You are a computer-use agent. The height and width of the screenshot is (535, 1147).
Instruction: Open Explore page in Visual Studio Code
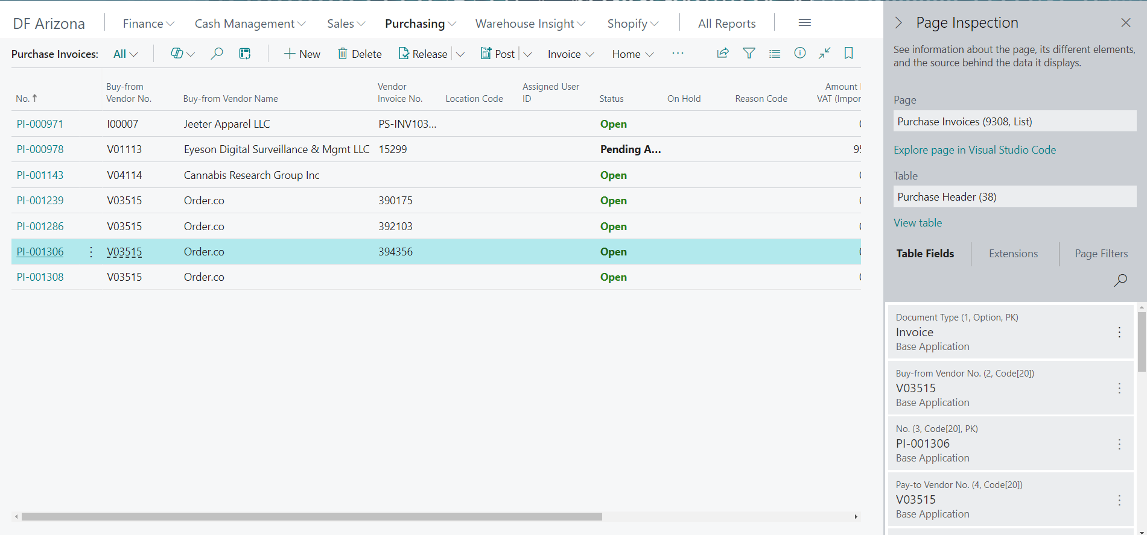point(974,150)
